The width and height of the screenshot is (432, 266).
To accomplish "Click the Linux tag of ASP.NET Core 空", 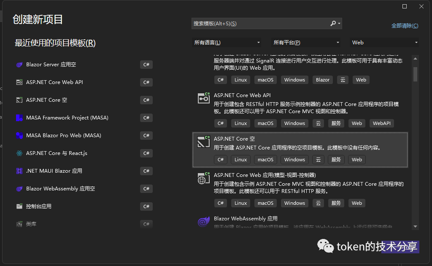I will pos(240,160).
